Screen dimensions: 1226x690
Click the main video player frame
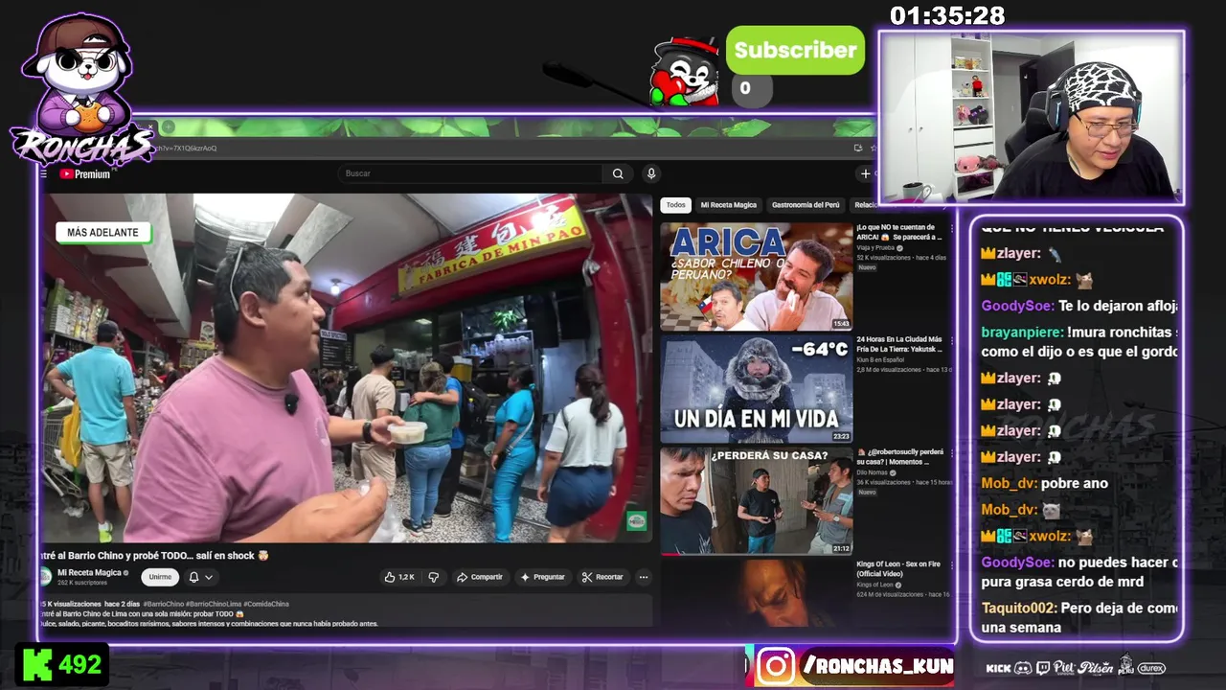[347, 368]
